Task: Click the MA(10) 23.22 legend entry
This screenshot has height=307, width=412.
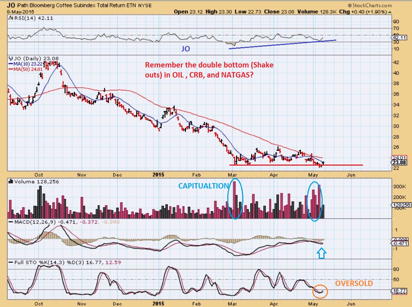Action: (x=25, y=64)
